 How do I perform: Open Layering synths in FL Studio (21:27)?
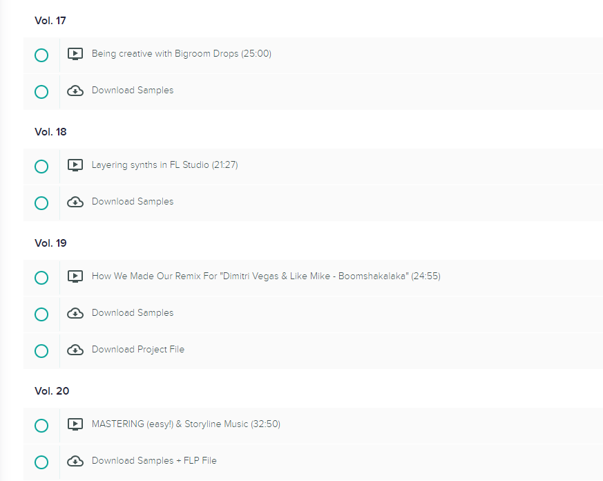[164, 164]
